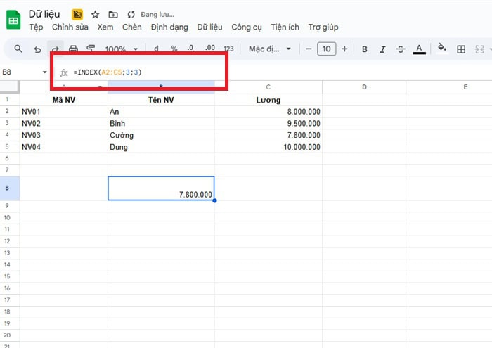Open the Xem menu
Image resolution: width=492 pixels, height=348 pixels.
105,27
